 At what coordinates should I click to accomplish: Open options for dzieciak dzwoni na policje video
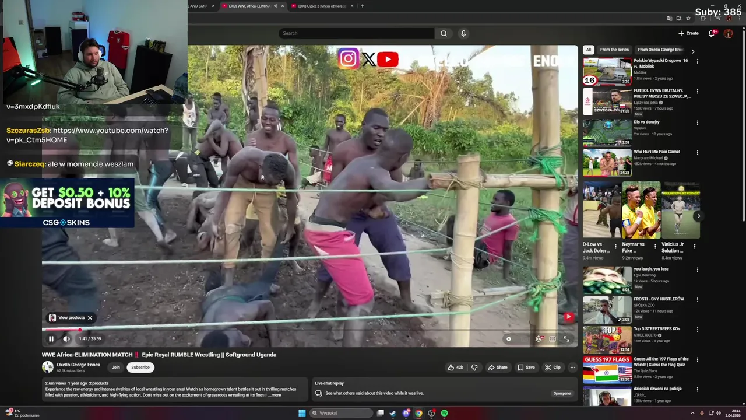coord(697,390)
